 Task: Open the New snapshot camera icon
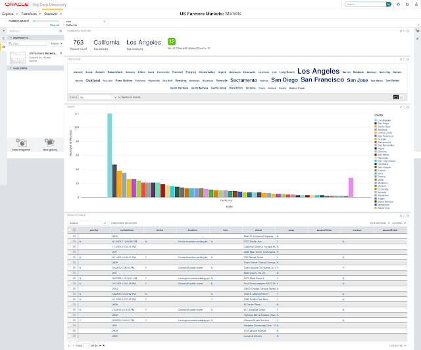pos(21,142)
